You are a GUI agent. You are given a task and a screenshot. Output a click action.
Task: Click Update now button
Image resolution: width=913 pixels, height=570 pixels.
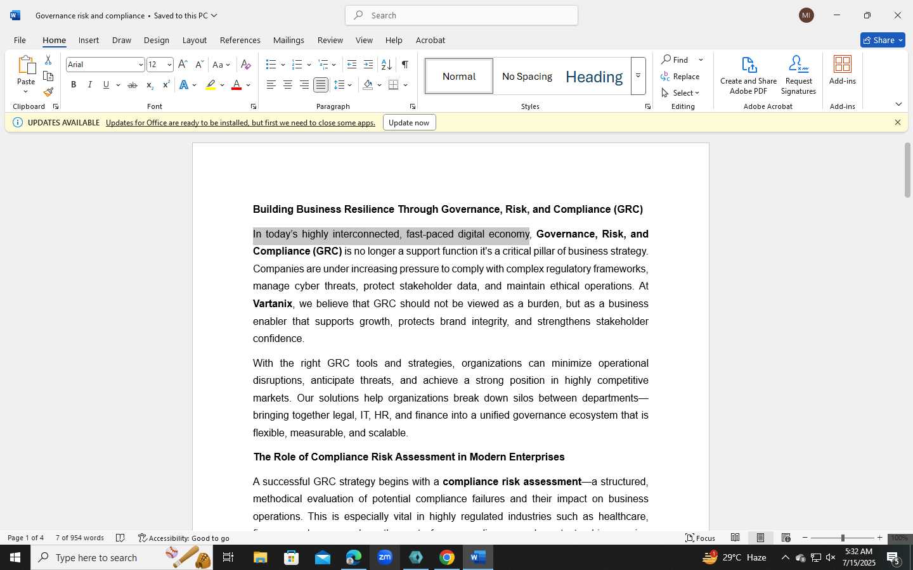click(409, 123)
